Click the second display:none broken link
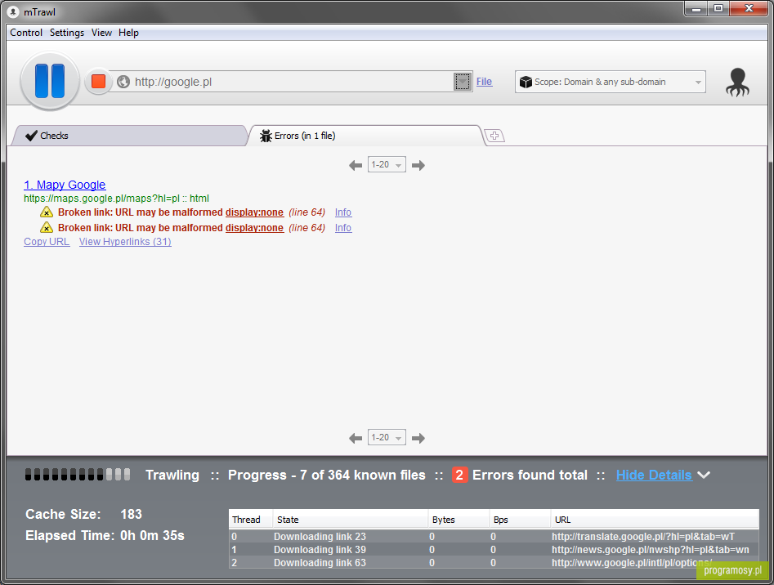 point(254,227)
